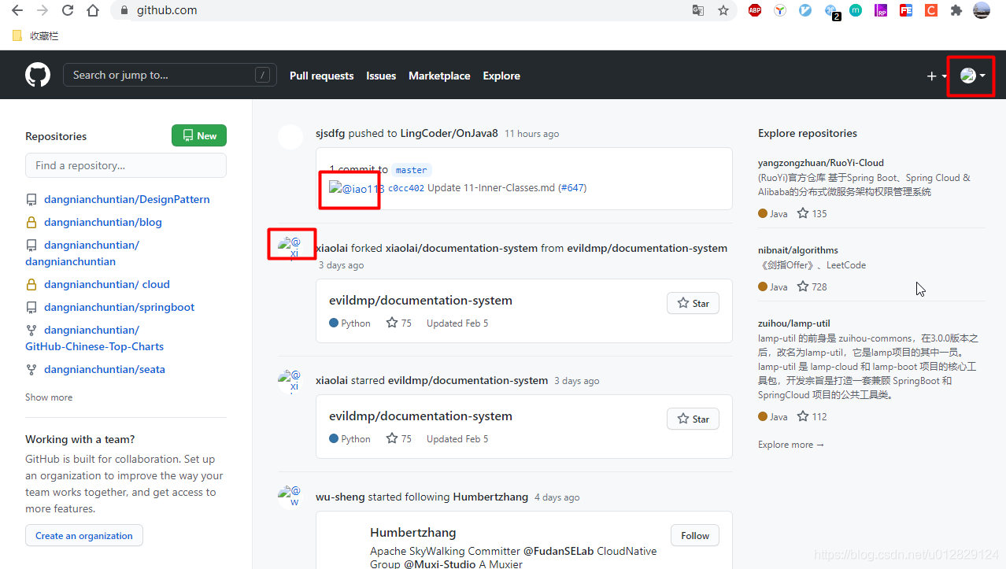Star evildmp/documentation-system in starred card
Viewport: 1006px width, 569px height.
coord(693,419)
